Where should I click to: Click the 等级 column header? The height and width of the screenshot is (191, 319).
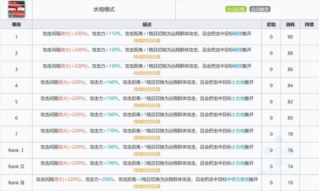(16, 25)
